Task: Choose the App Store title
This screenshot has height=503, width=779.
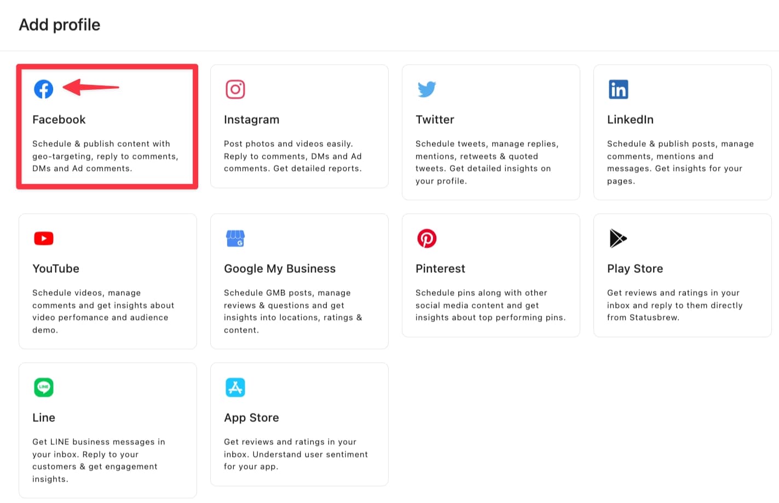Action: (x=251, y=418)
